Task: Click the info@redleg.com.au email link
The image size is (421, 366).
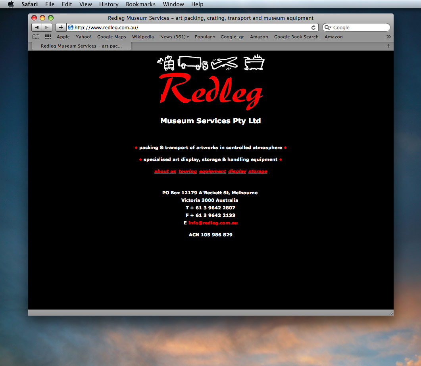Action: tap(213, 223)
